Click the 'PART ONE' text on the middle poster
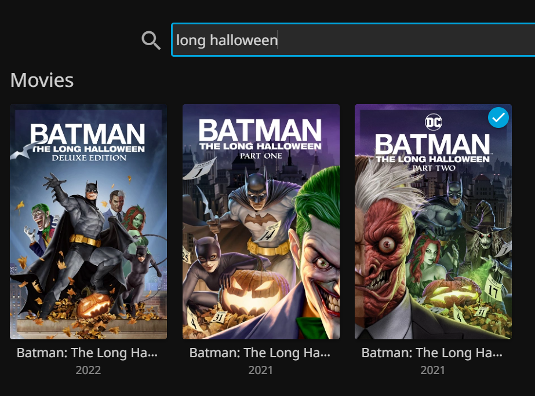The image size is (535, 396). click(260, 156)
